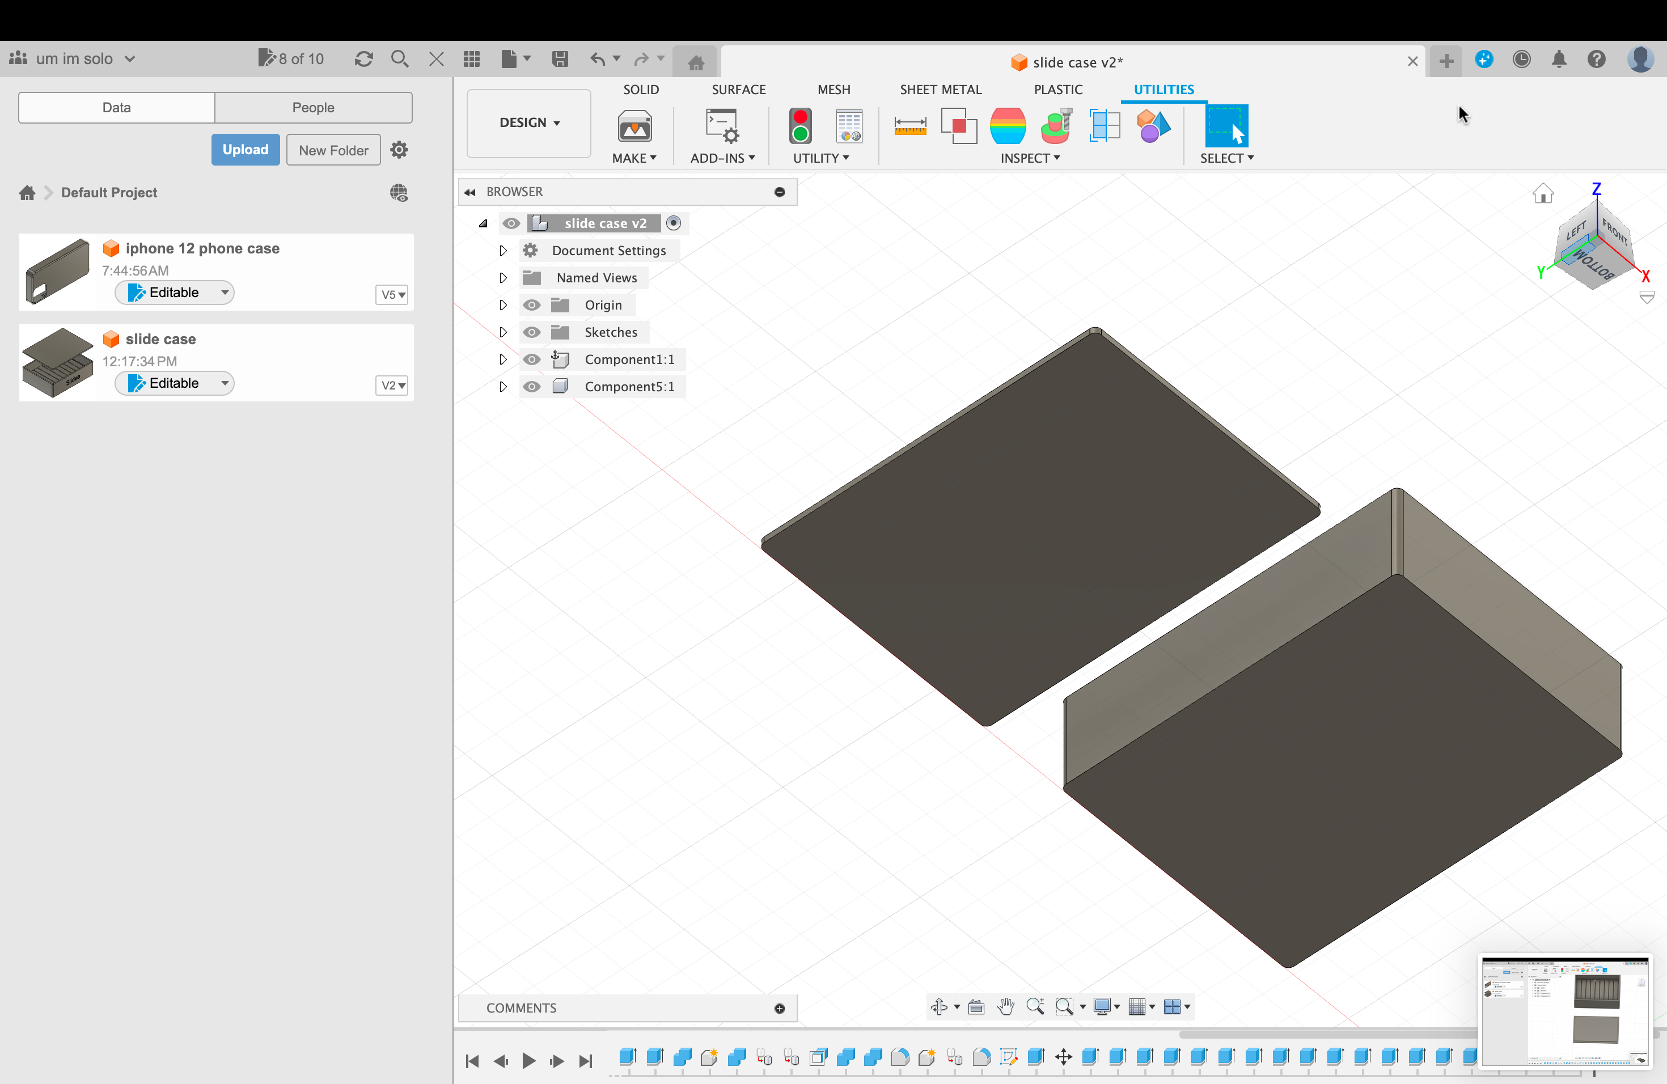
Task: Activate the Pan hand tool
Action: pyautogui.click(x=1006, y=1007)
